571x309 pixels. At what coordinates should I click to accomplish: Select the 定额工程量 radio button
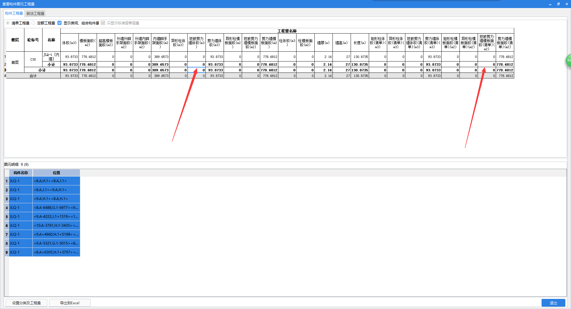34,23
